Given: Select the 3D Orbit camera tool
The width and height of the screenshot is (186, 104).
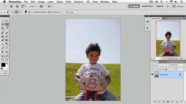Looking at the screenshot, I should click(x=7, y=56).
